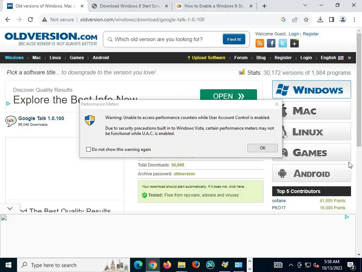Click the bee icon on taskbar
The width and height of the screenshot is (362, 272).
224,265
